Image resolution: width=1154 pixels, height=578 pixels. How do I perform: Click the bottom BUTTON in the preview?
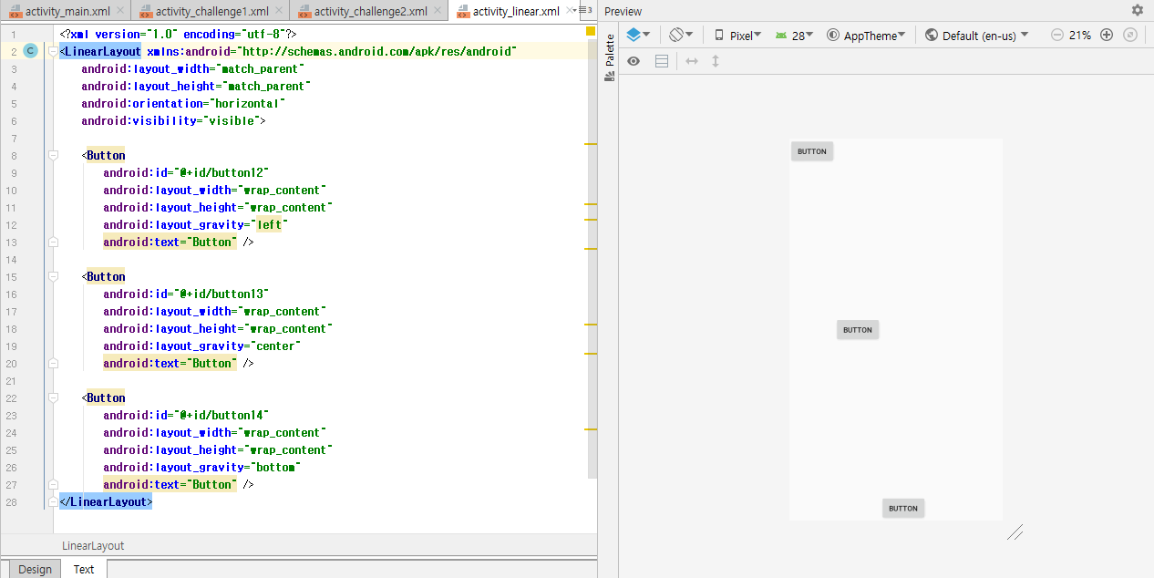[x=903, y=508]
